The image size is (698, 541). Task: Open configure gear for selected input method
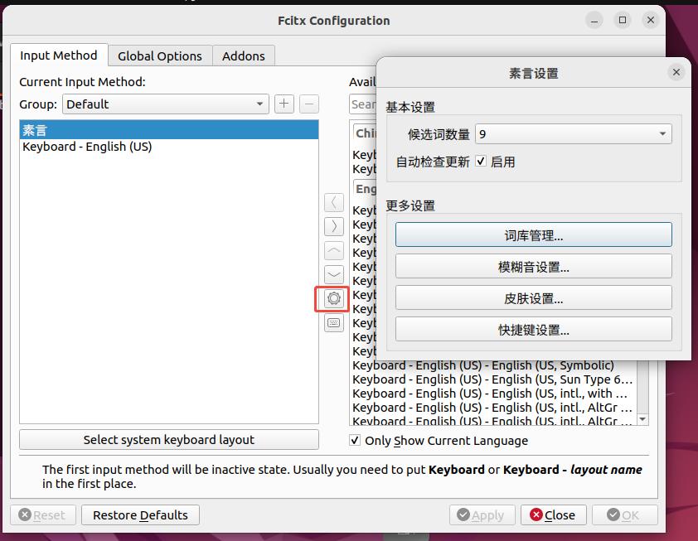click(334, 298)
